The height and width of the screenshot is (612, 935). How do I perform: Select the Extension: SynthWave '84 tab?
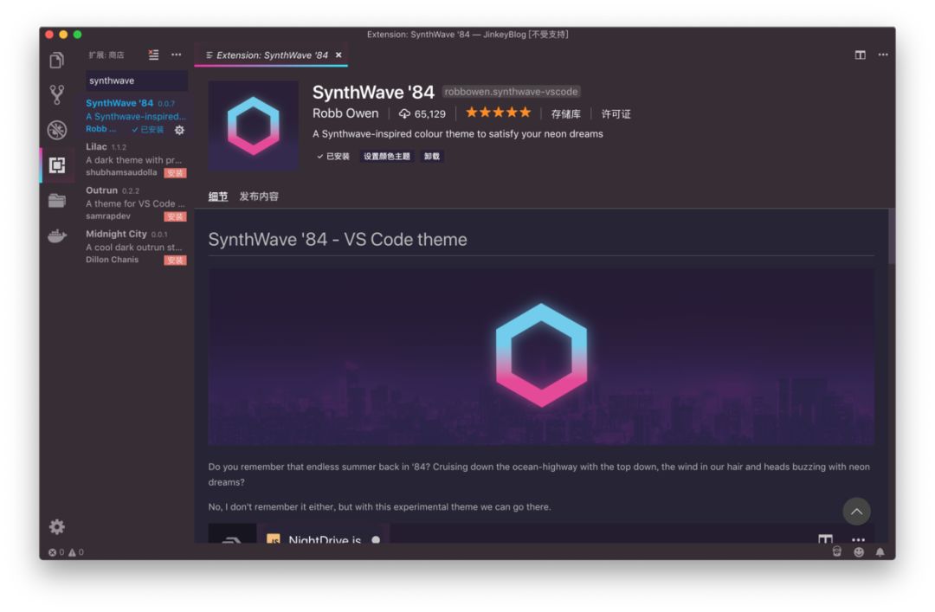click(272, 55)
